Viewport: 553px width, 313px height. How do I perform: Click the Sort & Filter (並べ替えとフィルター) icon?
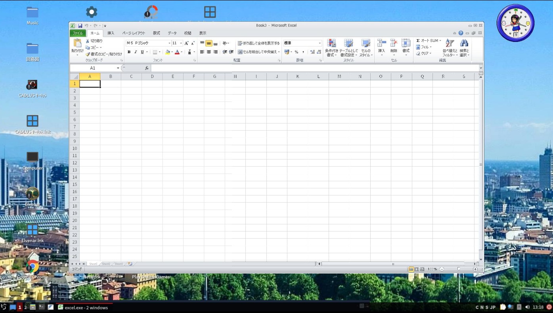click(x=450, y=47)
